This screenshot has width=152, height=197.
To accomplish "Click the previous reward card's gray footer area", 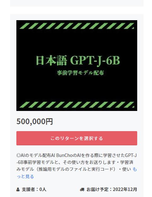I will [x=76, y=3].
